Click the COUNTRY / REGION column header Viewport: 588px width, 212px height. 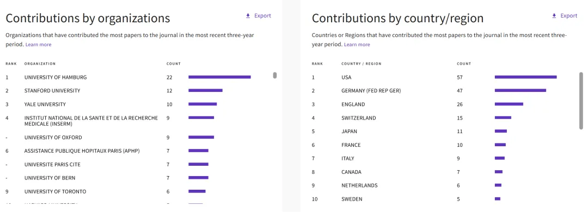361,64
